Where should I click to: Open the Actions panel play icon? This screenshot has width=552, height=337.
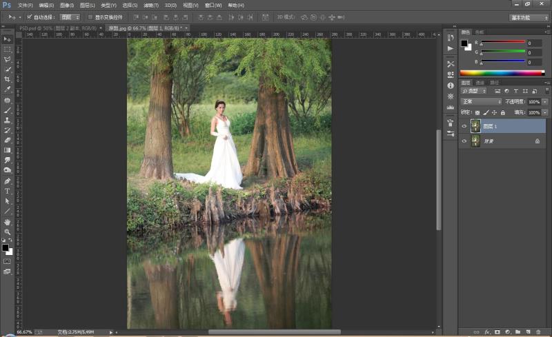click(x=451, y=48)
